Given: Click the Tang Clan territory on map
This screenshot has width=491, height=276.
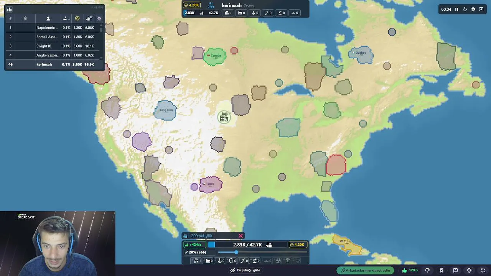Looking at the screenshot, I should click(x=165, y=110).
